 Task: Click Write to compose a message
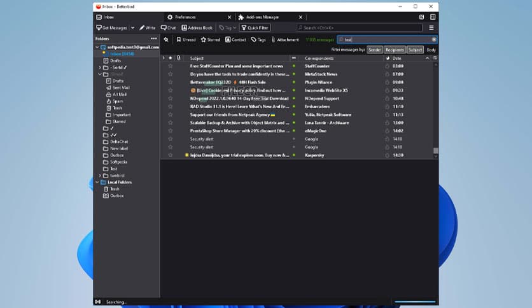click(x=147, y=28)
